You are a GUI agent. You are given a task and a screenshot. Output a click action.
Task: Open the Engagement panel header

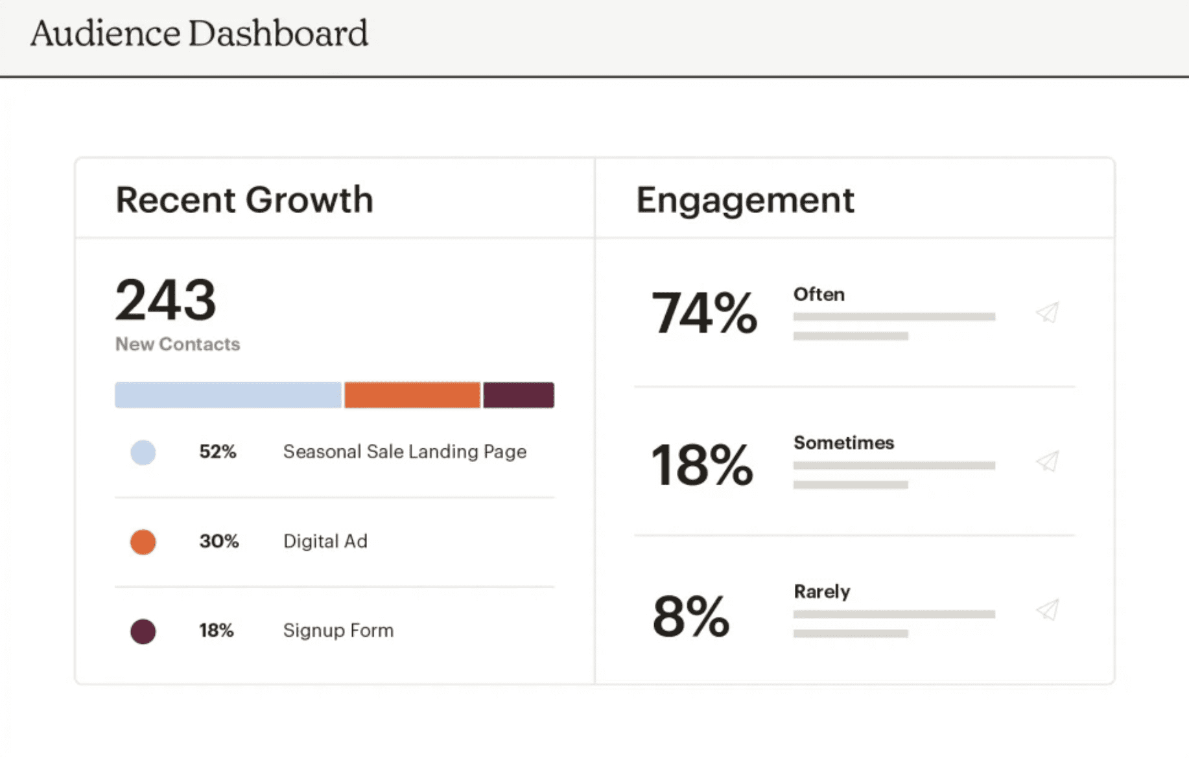(x=745, y=200)
